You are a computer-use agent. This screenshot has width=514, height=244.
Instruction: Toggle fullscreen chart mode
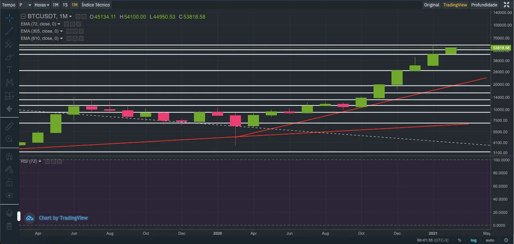pyautogui.click(x=506, y=5)
